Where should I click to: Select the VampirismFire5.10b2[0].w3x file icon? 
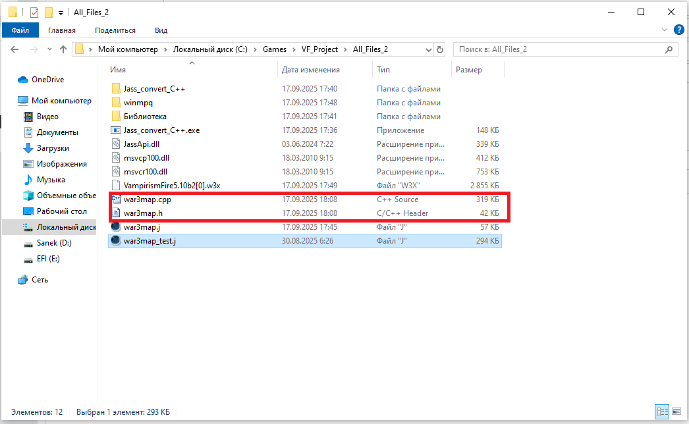click(x=115, y=186)
